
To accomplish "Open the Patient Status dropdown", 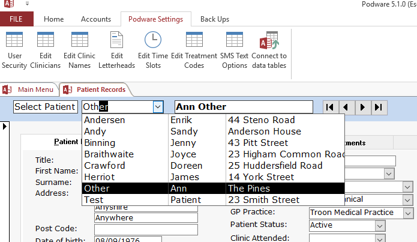I will 380,225.
